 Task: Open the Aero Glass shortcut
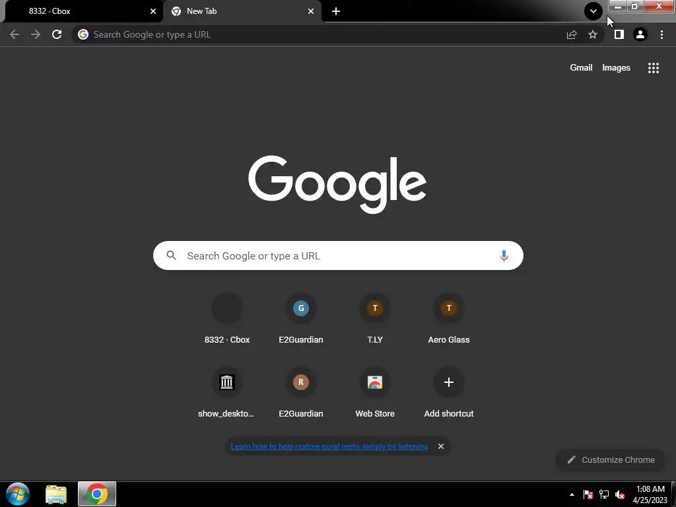[449, 319]
